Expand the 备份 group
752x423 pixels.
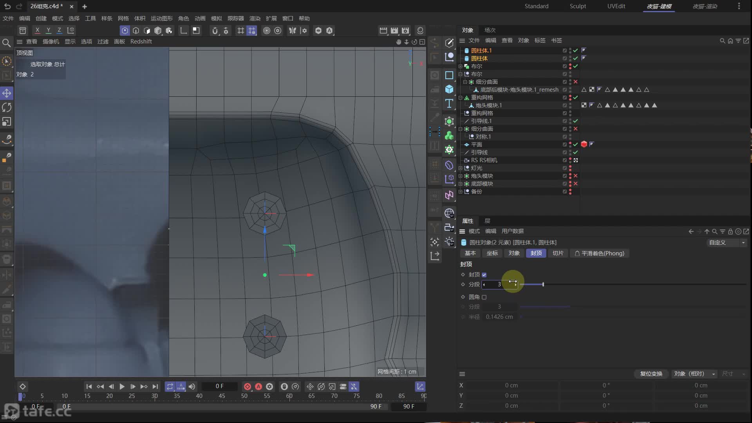461,192
